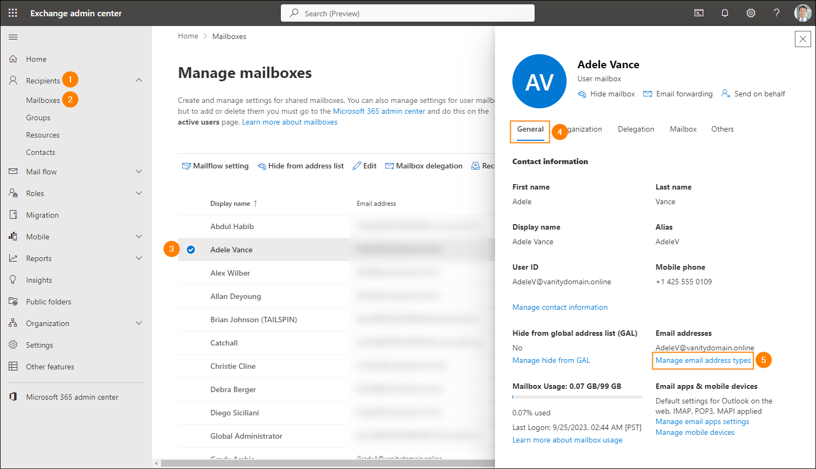816x469 pixels.
Task: Click the Other features grid icon
Action: tap(13, 367)
